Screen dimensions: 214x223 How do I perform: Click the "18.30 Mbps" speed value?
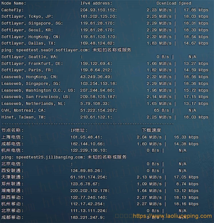tap(196, 30)
